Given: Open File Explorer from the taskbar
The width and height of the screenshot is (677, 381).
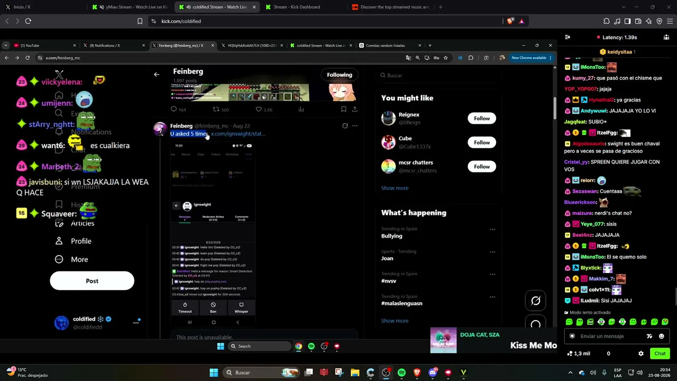Looking at the screenshot, I should tap(355, 373).
